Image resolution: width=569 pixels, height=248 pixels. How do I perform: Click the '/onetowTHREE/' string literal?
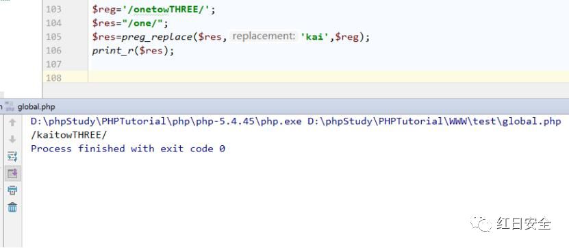(x=166, y=9)
